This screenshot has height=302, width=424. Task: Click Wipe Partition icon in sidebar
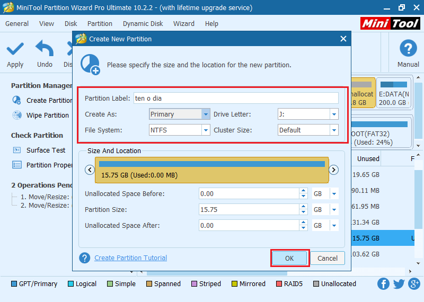tap(17, 115)
